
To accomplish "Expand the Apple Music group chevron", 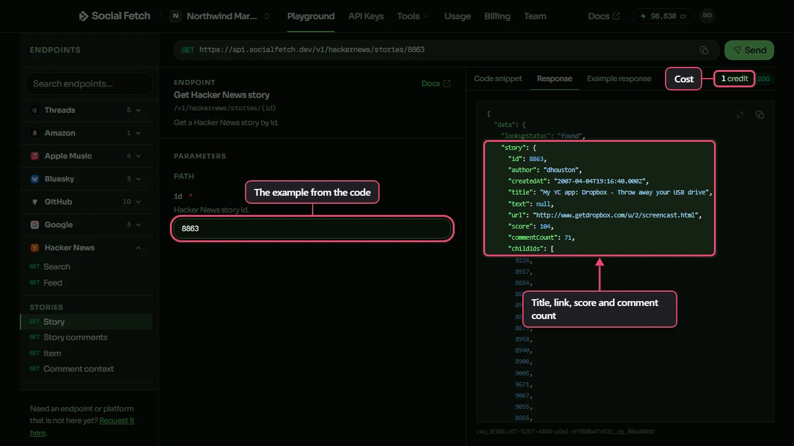I will [x=138, y=156].
